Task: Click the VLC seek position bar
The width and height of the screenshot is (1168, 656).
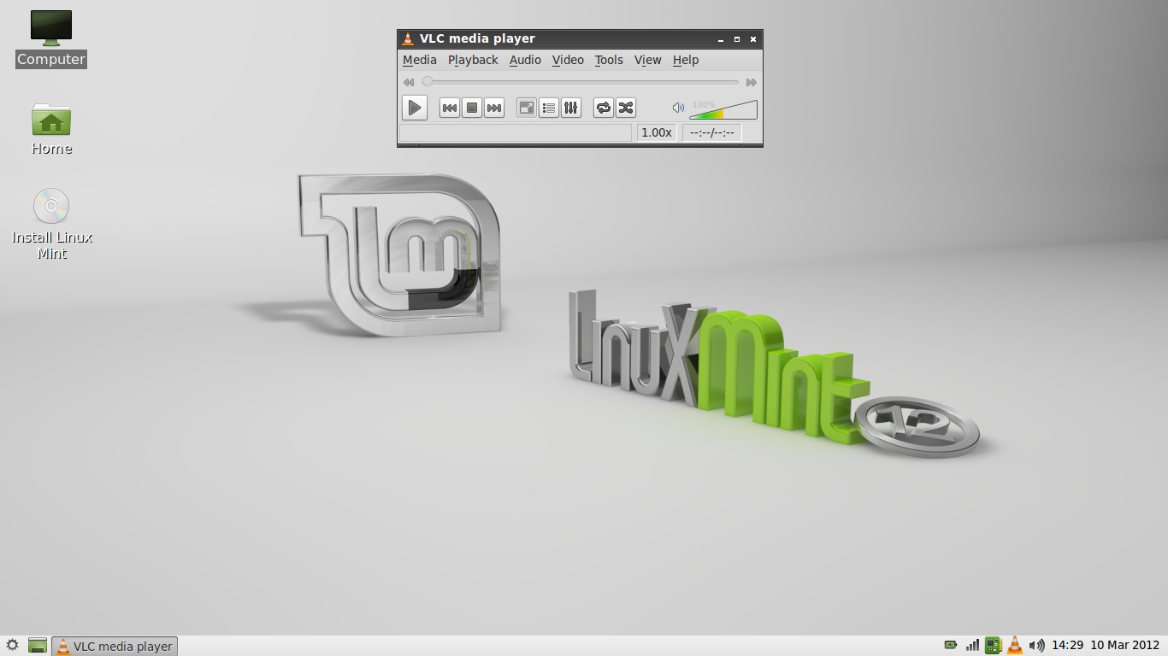Action: point(582,82)
